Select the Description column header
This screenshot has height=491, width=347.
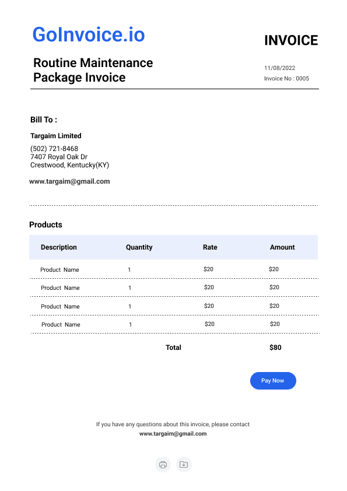(x=58, y=247)
